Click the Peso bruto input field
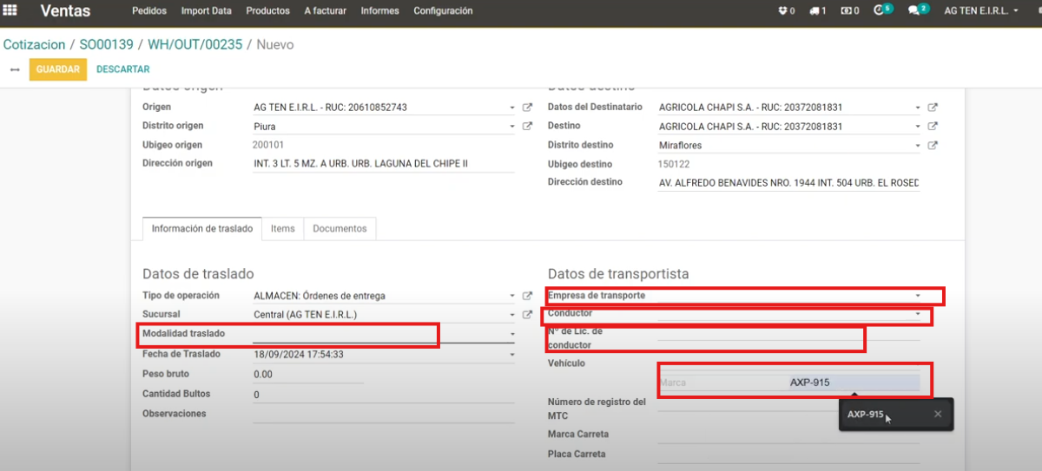Screen dimensions: 1042x471 [308, 375]
